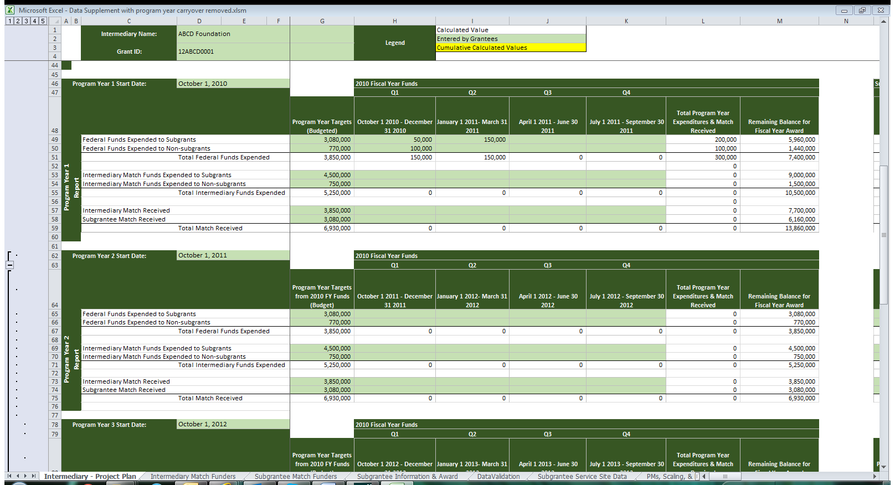Select column G header
The height and width of the screenshot is (485, 895).
click(x=322, y=21)
